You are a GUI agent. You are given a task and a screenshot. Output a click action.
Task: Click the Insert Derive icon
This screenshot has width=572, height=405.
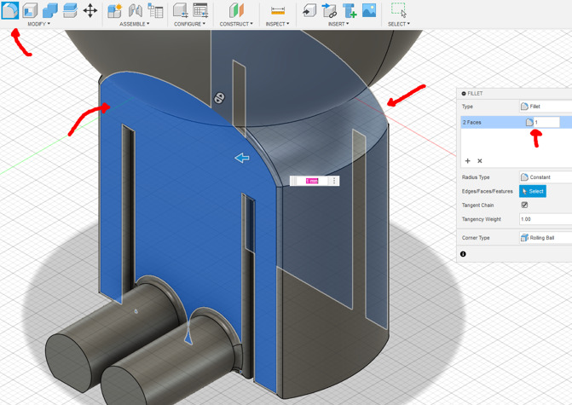point(309,10)
